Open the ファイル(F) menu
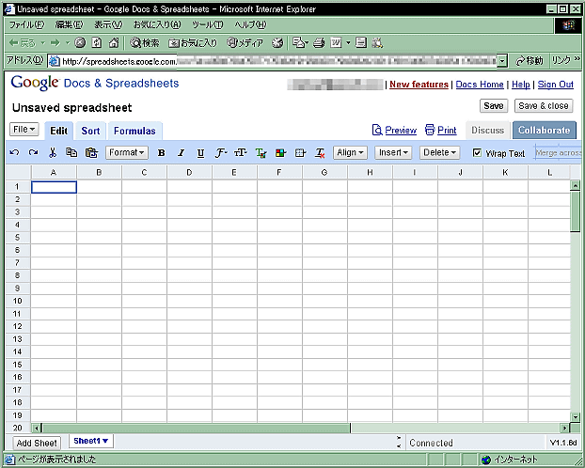585x468 pixels. tap(26, 25)
